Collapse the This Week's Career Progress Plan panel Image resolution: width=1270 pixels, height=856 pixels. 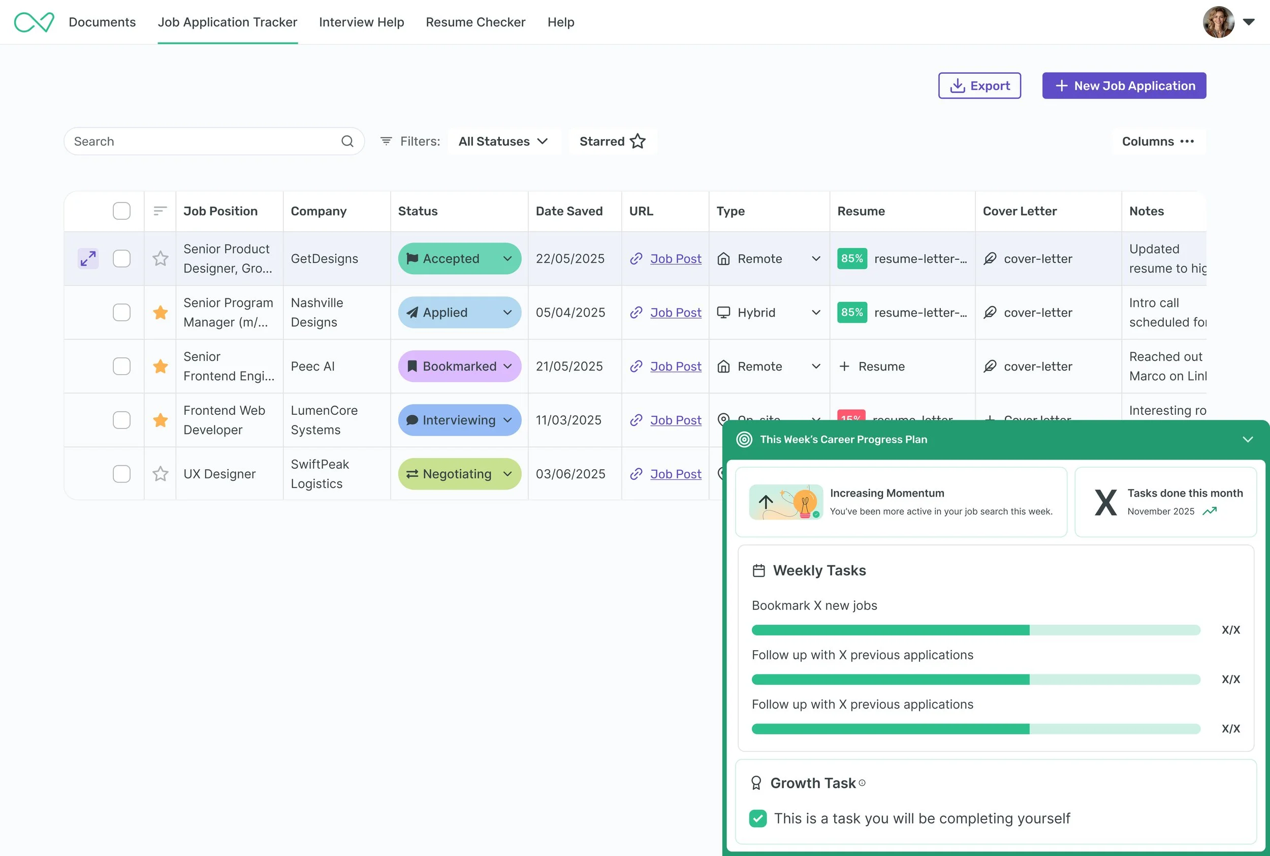pyautogui.click(x=1248, y=439)
